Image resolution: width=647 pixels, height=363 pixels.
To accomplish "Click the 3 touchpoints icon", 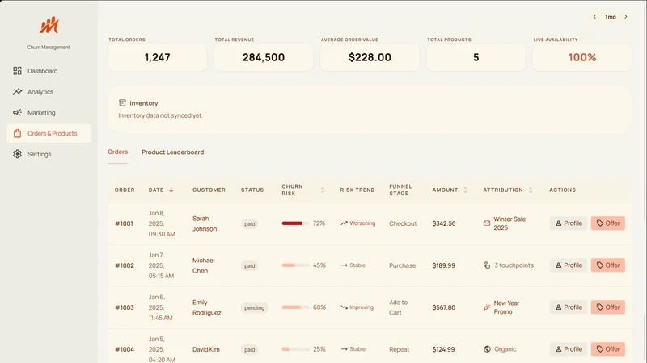I will point(487,265).
